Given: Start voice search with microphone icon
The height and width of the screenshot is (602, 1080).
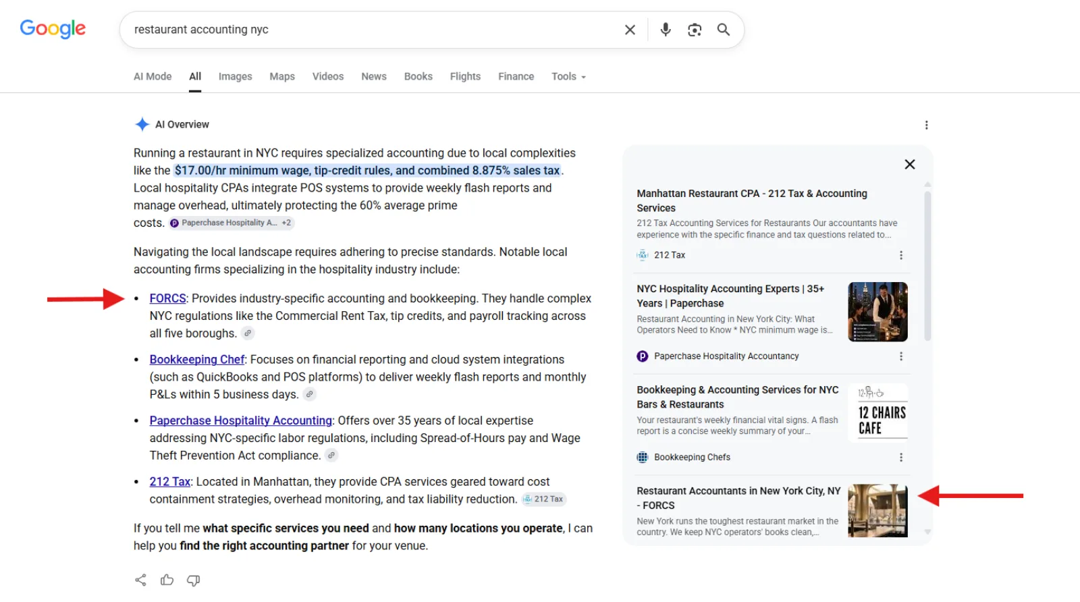Looking at the screenshot, I should (x=666, y=30).
